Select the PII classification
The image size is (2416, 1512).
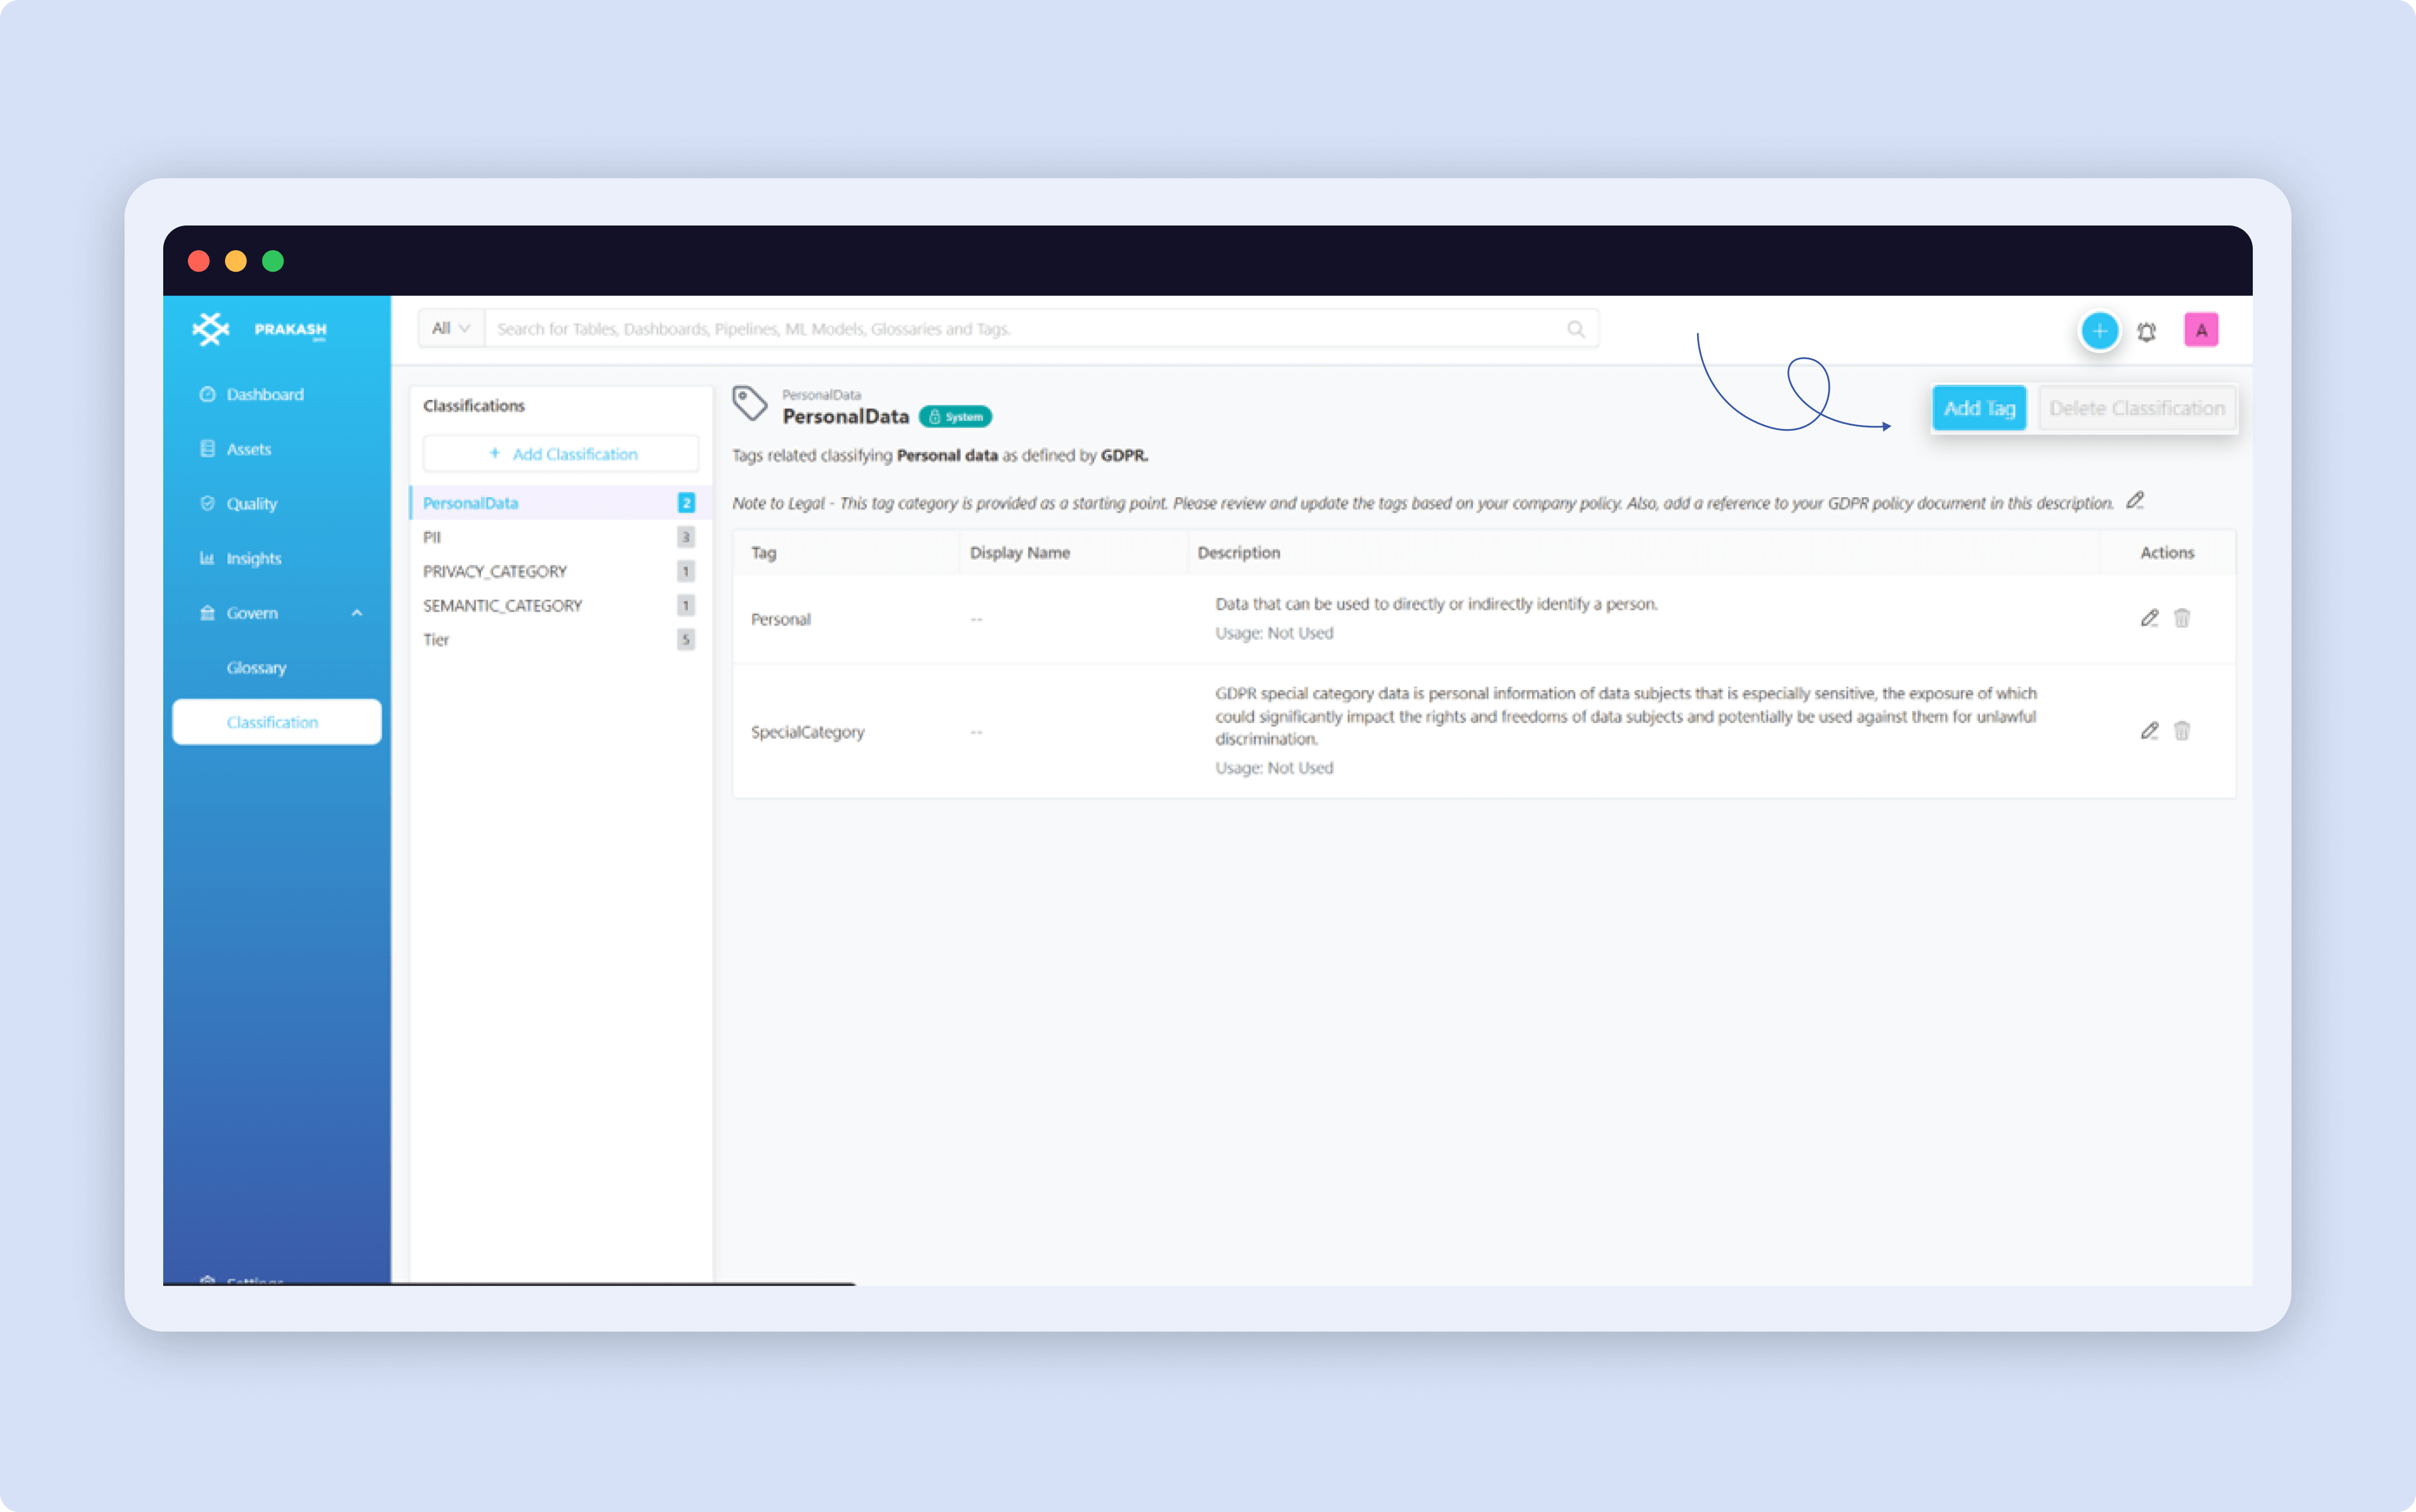[432, 537]
